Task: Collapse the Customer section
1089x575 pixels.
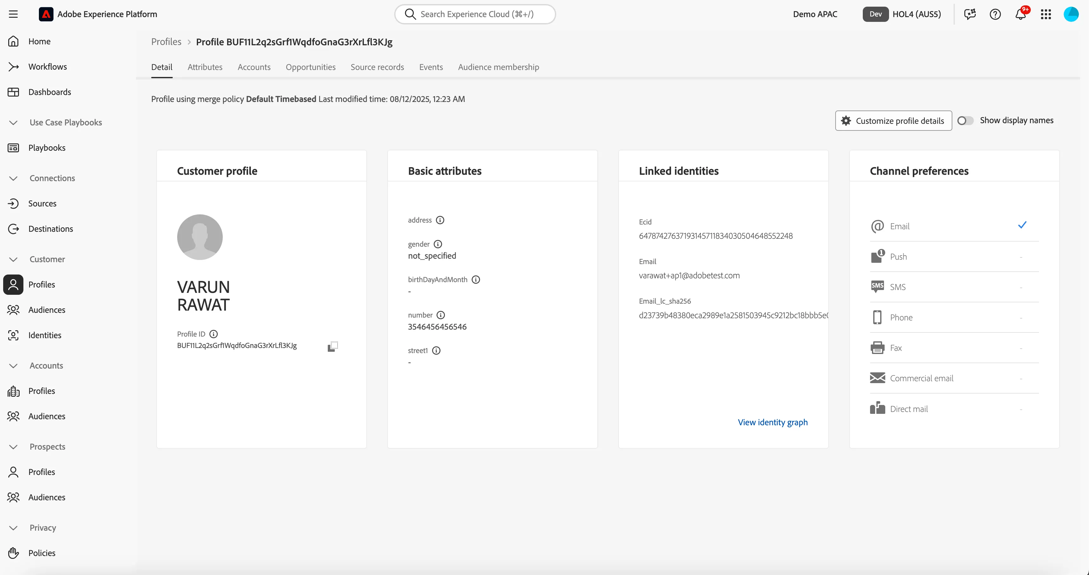Action: pyautogui.click(x=13, y=259)
